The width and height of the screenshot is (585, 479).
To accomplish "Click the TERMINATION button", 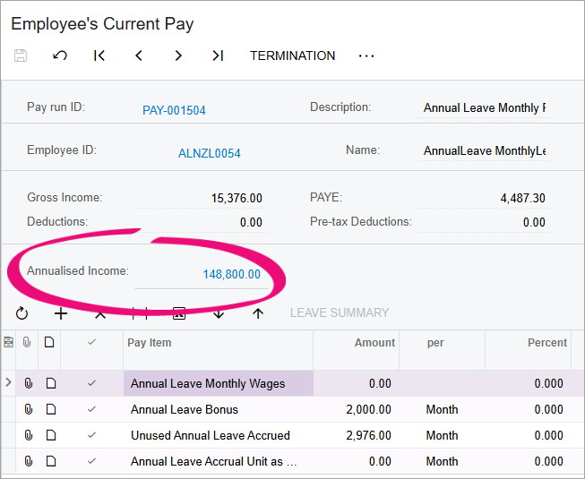I will tap(292, 56).
